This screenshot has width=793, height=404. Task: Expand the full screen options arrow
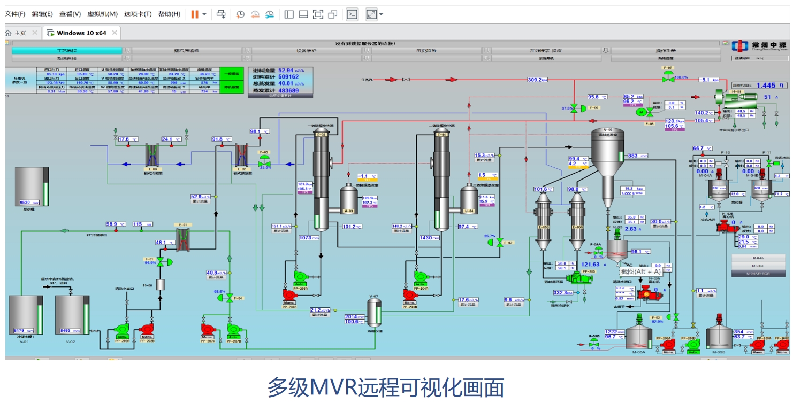pyautogui.click(x=380, y=14)
